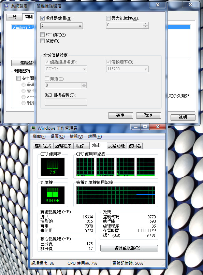Enable the 最大記憶體 checkbox
The image size is (203, 275).
[108, 18]
